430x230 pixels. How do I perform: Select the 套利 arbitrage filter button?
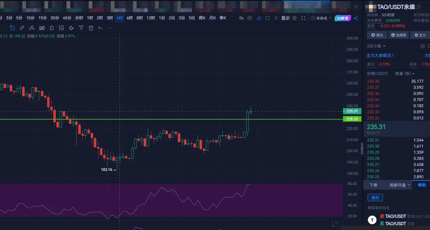click(x=375, y=198)
